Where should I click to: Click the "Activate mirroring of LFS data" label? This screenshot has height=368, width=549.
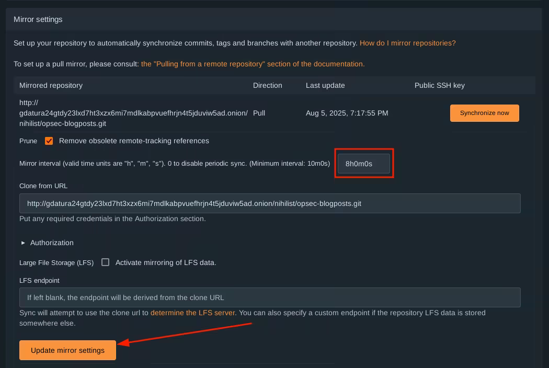click(165, 262)
